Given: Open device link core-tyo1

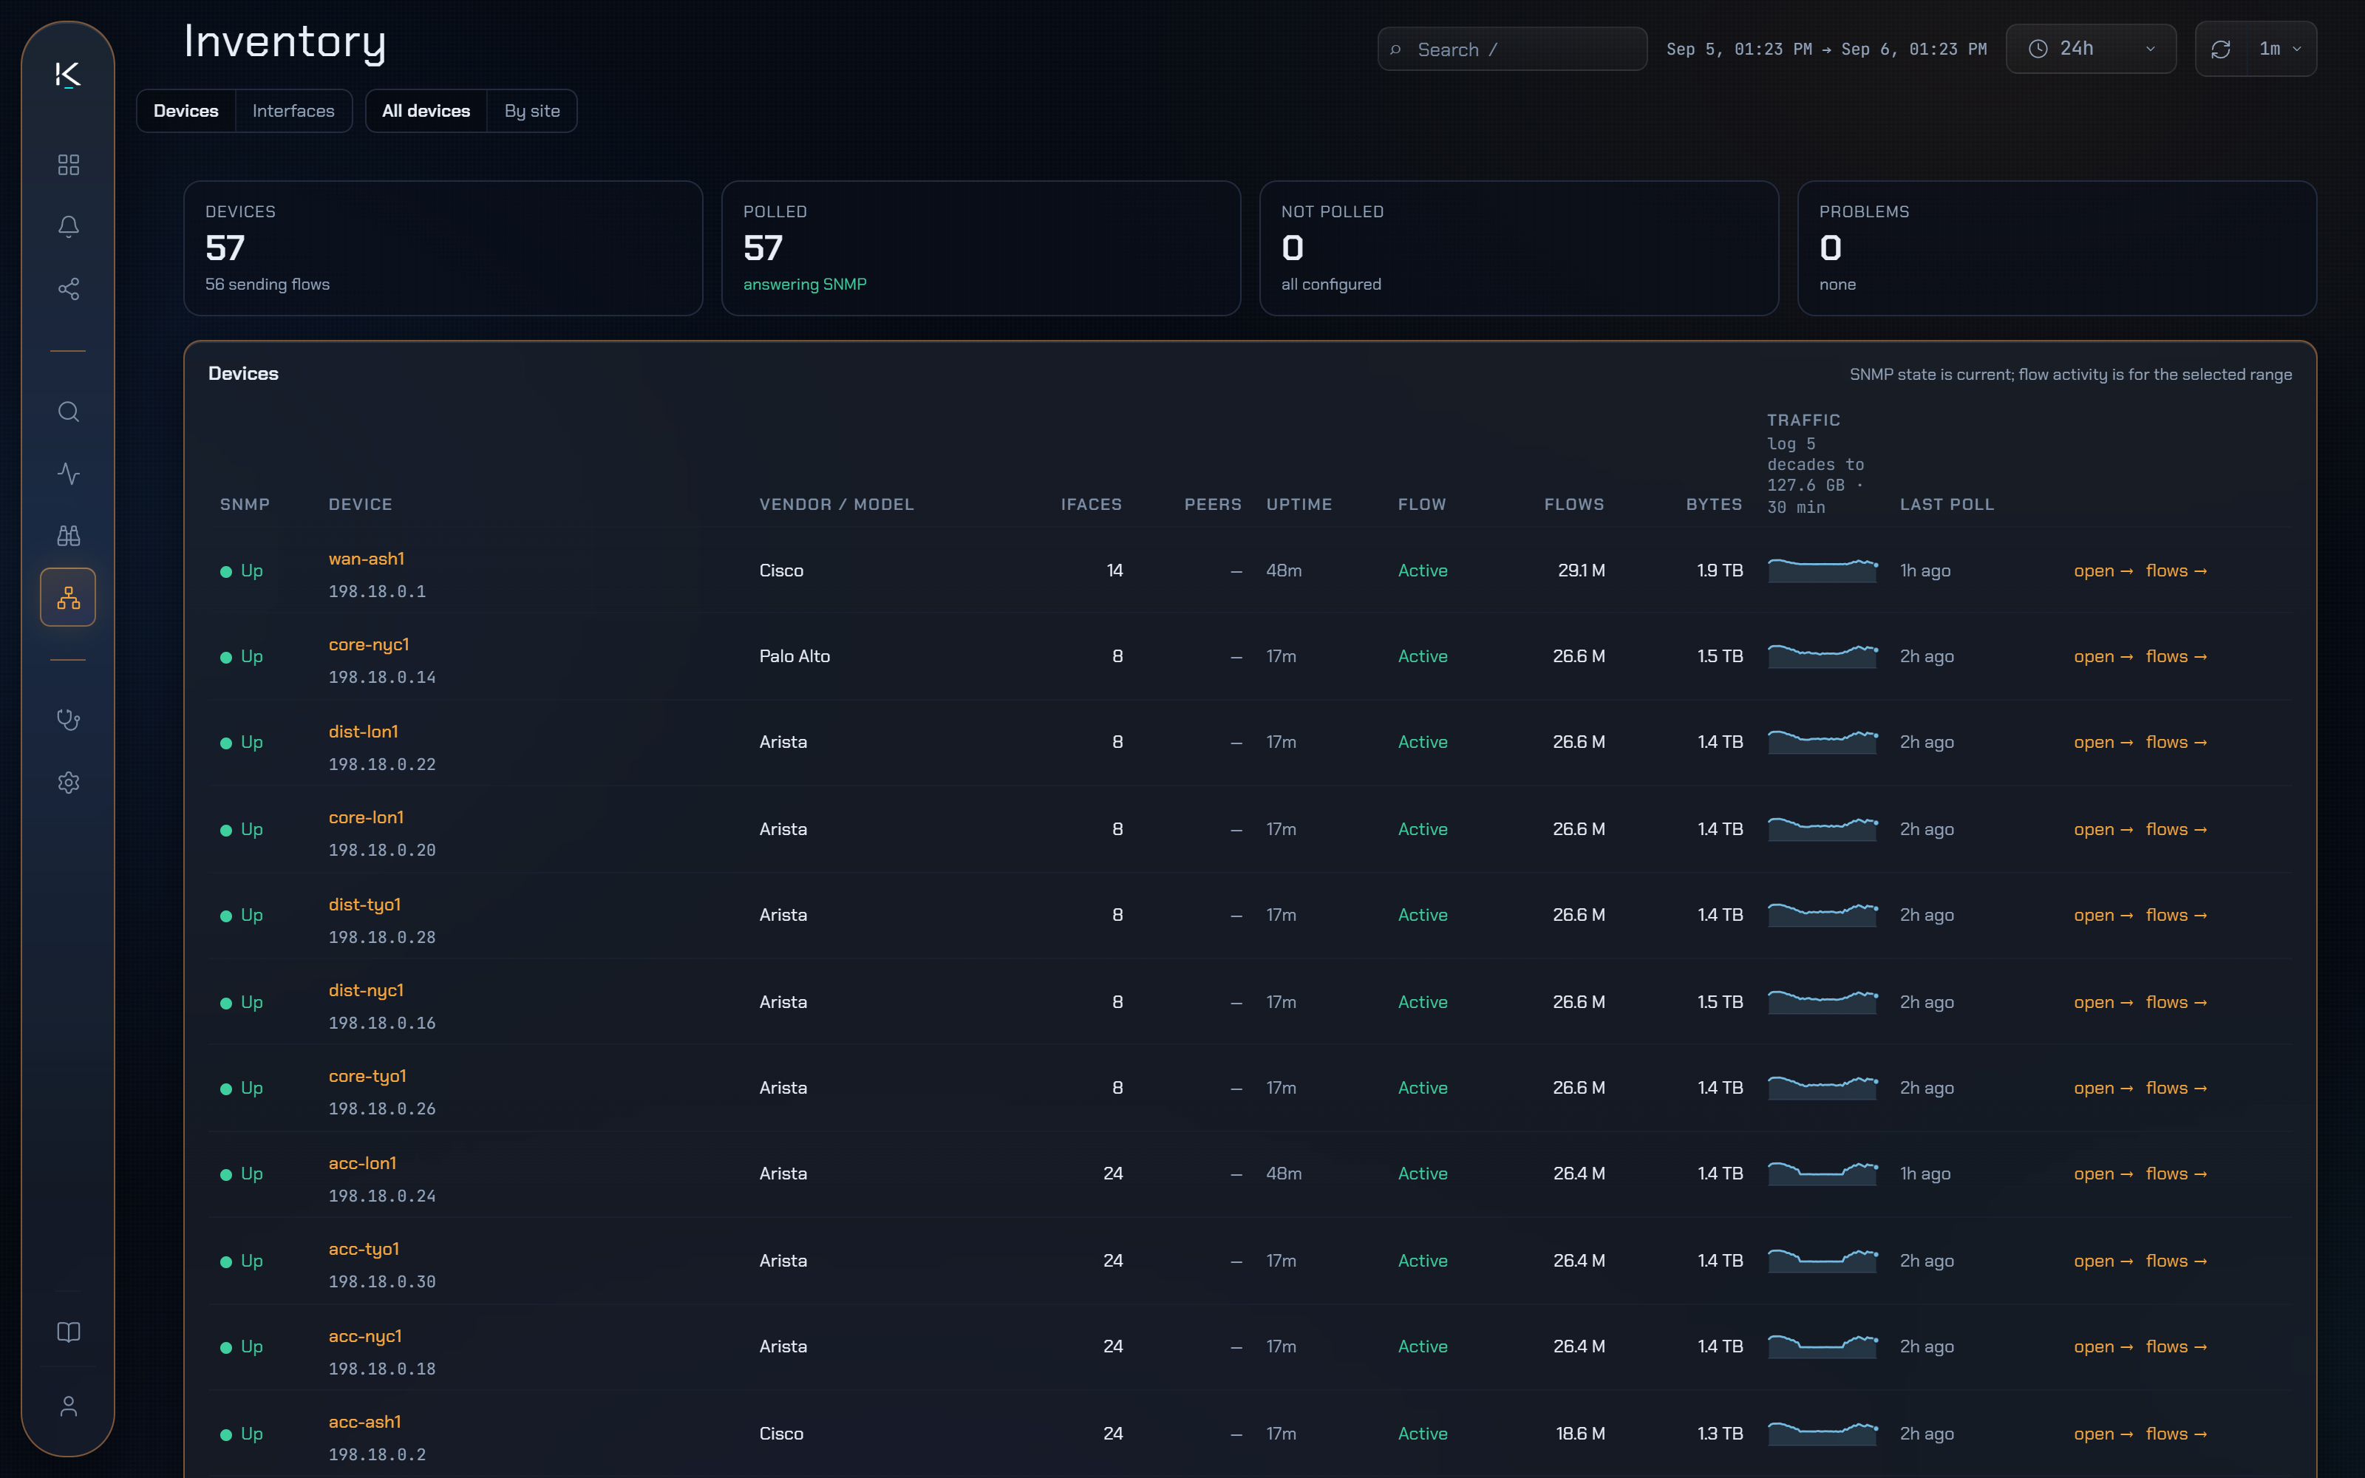Looking at the screenshot, I should pyautogui.click(x=367, y=1076).
